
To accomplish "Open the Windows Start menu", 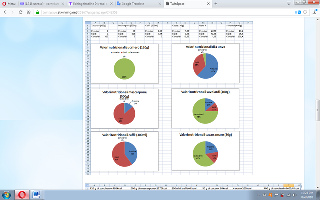I will [x=6, y=195].
